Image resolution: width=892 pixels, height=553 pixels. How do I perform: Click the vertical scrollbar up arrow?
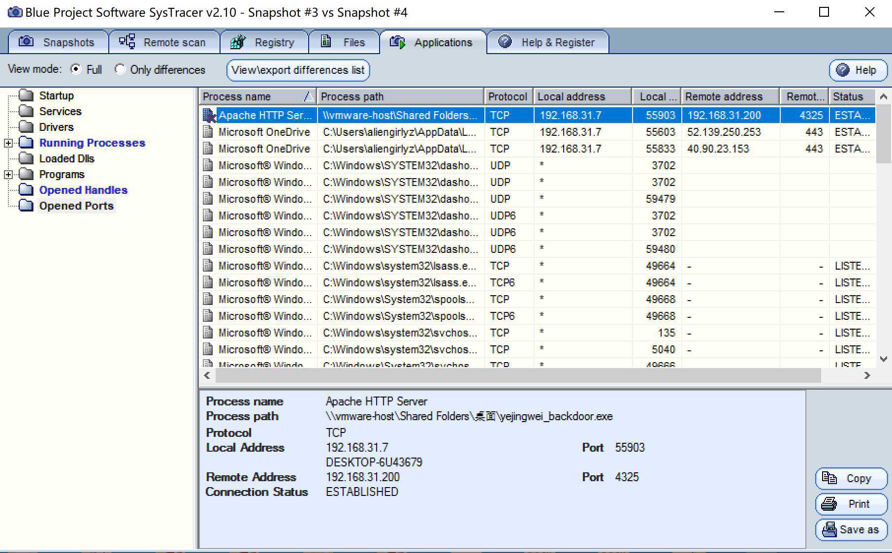coord(884,96)
